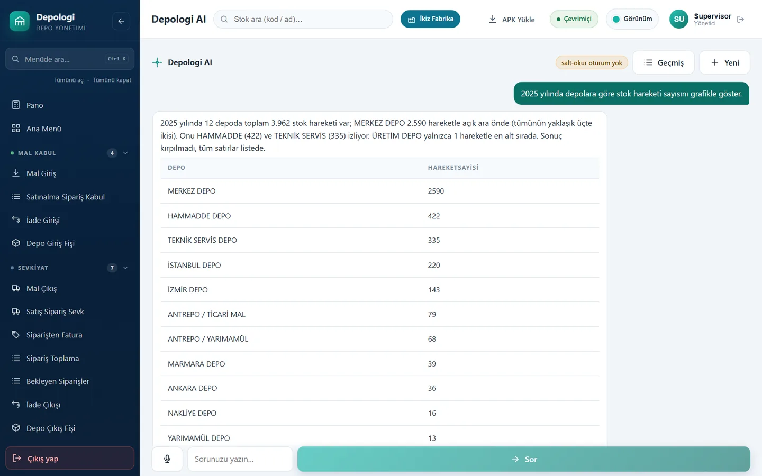Toggle the Çevrimiçi online status pill
The height and width of the screenshot is (476, 762).
click(x=574, y=19)
